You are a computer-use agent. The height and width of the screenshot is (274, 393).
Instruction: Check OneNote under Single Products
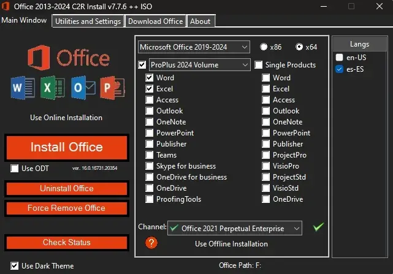pyautogui.click(x=266, y=122)
